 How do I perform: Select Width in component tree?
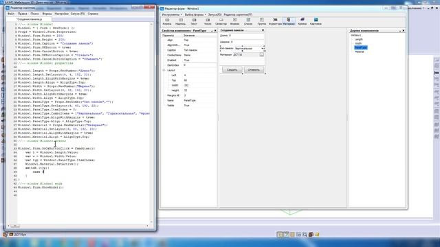[358, 43]
